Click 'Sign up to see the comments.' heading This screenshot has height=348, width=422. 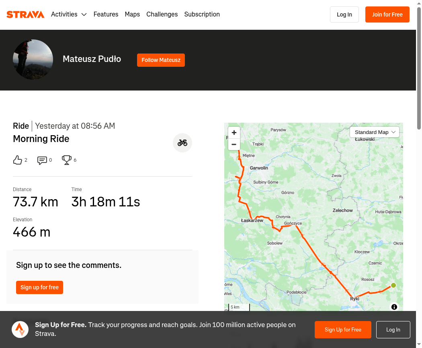point(69,265)
